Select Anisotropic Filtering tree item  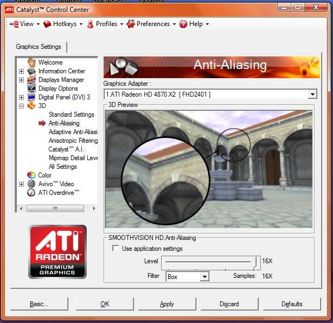click(x=73, y=141)
